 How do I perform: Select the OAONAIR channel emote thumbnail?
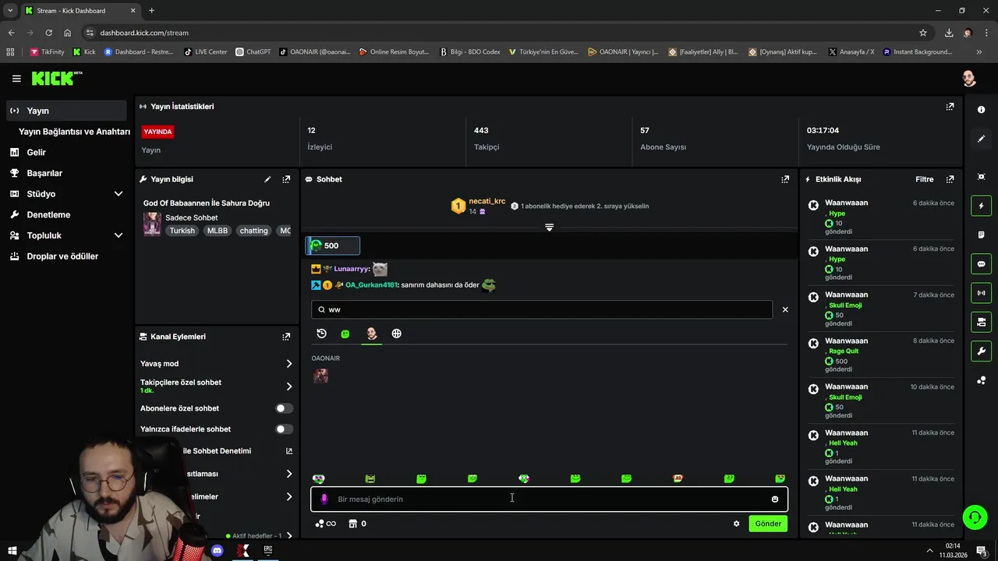click(x=320, y=376)
